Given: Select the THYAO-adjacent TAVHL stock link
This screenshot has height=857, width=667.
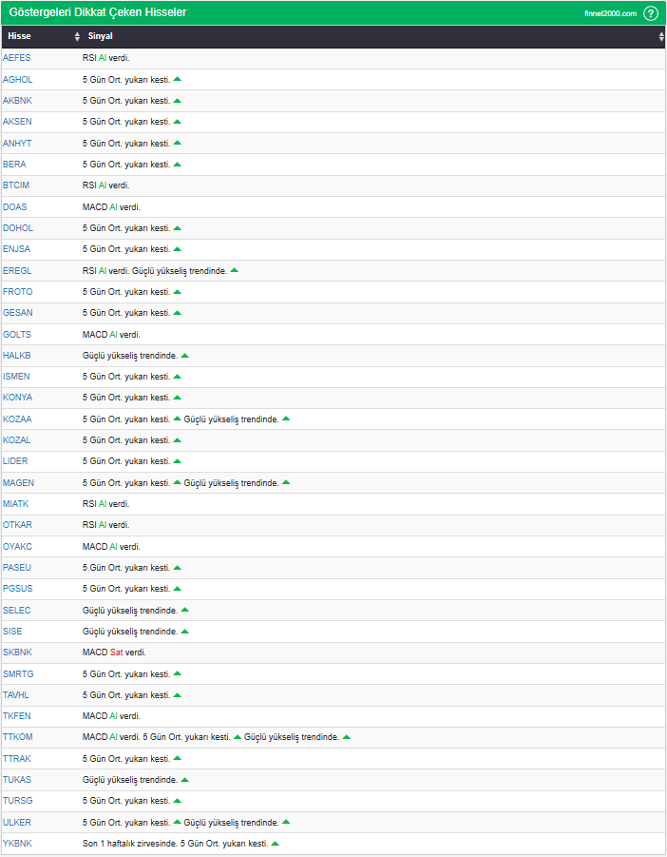Looking at the screenshot, I should pyautogui.click(x=16, y=694).
